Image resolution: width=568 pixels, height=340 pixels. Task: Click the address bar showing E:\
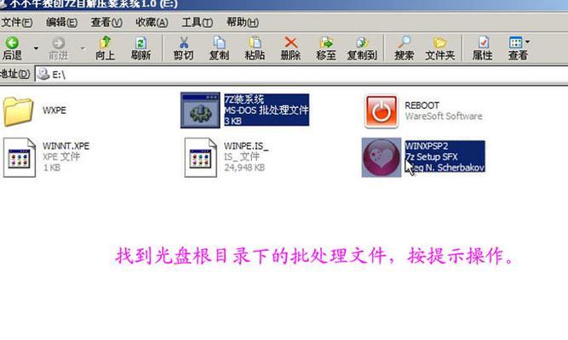click(x=301, y=74)
